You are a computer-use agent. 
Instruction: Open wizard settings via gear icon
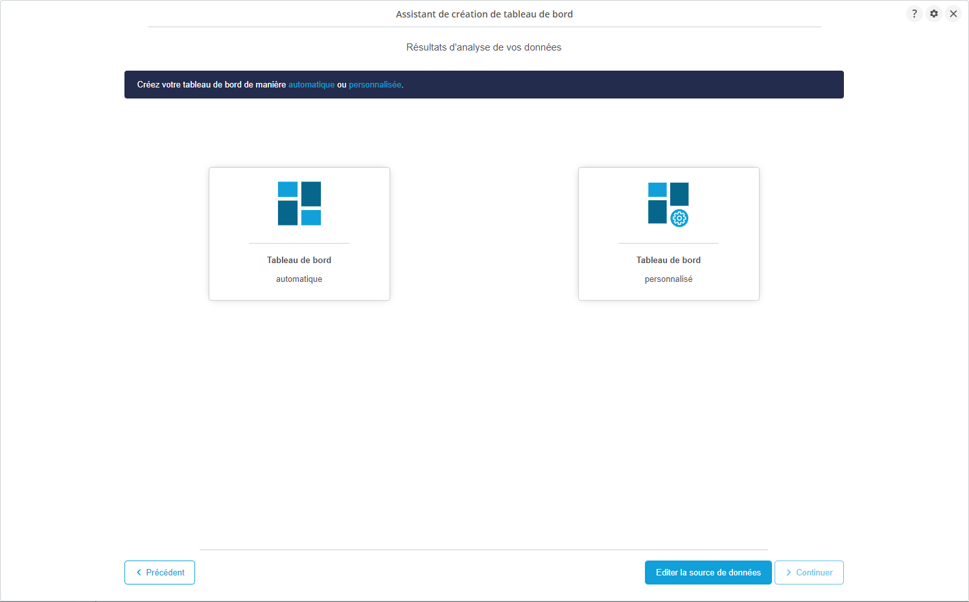click(934, 14)
